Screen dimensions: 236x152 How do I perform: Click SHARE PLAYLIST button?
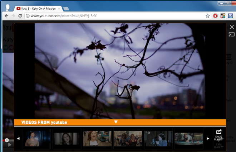click(219, 135)
